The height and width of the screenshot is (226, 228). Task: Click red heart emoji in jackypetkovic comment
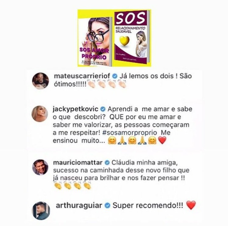point(162,140)
